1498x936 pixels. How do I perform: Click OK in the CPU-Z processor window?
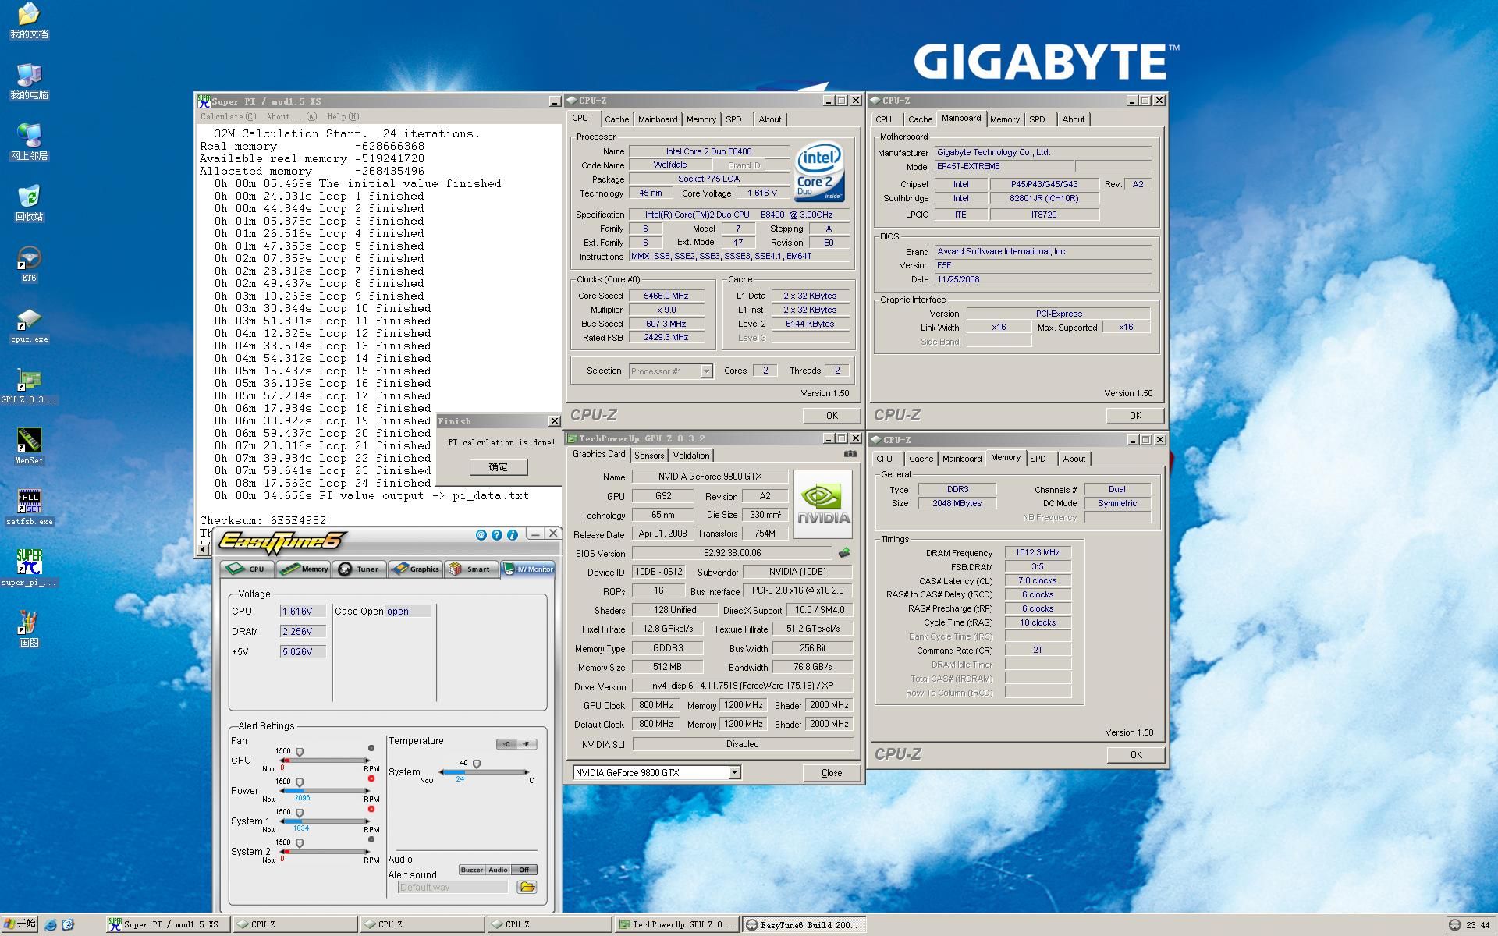pyautogui.click(x=832, y=416)
